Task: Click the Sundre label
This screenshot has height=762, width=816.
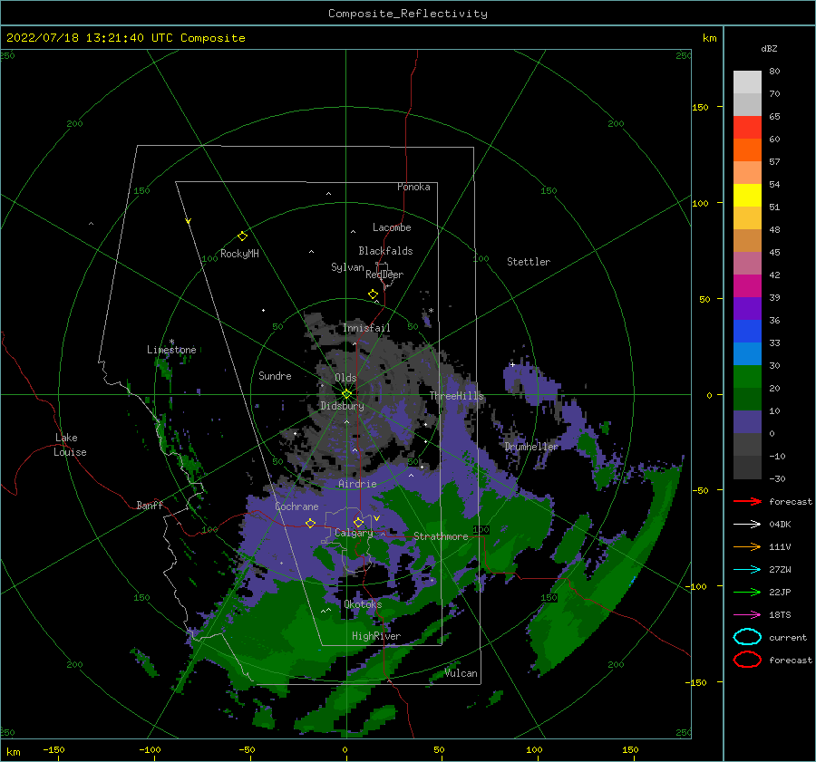Action: pyautogui.click(x=275, y=375)
